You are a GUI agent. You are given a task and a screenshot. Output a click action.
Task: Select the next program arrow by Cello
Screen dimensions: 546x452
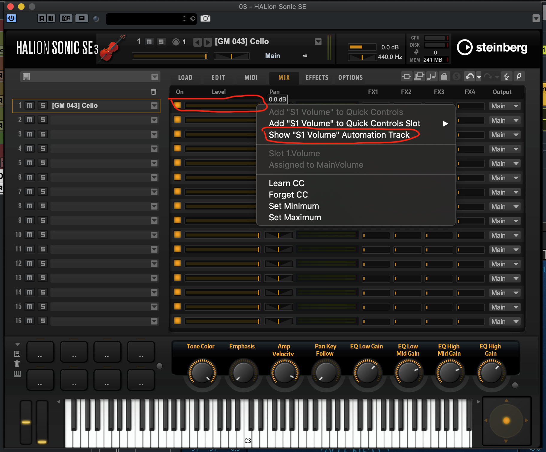point(207,42)
